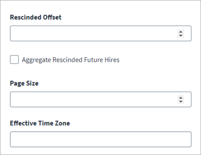Click the Aggregate Rescinded Future Hires label text
Image resolution: width=201 pixels, height=155 pixels.
pos(71,60)
